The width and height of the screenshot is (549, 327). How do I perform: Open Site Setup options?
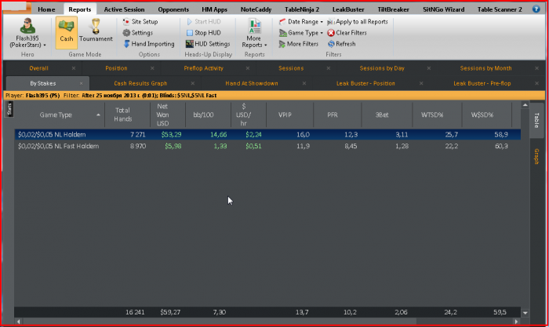[140, 22]
